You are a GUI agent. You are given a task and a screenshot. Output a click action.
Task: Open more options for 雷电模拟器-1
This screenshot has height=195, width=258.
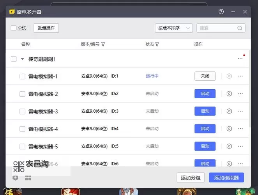240,76
